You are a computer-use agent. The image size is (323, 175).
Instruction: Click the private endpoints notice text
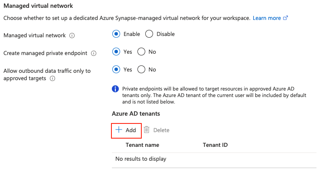214,95
